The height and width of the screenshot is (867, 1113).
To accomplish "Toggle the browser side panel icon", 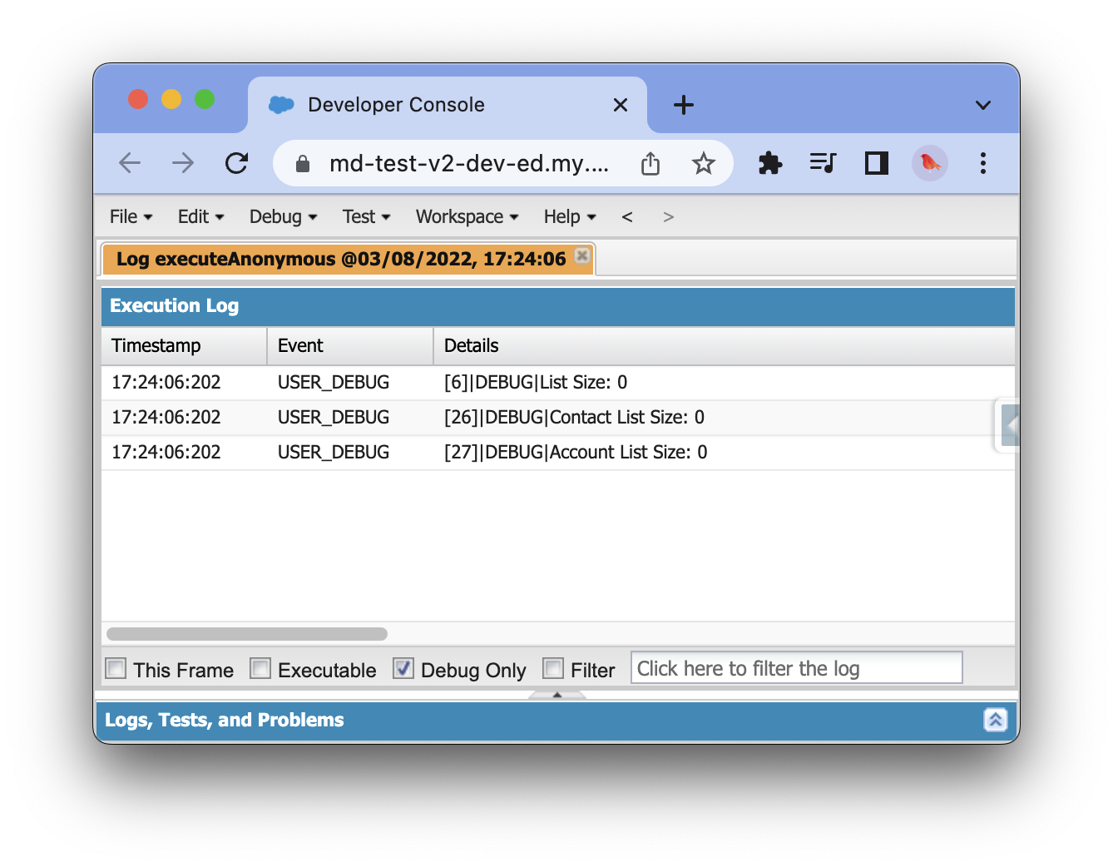I will [x=877, y=163].
